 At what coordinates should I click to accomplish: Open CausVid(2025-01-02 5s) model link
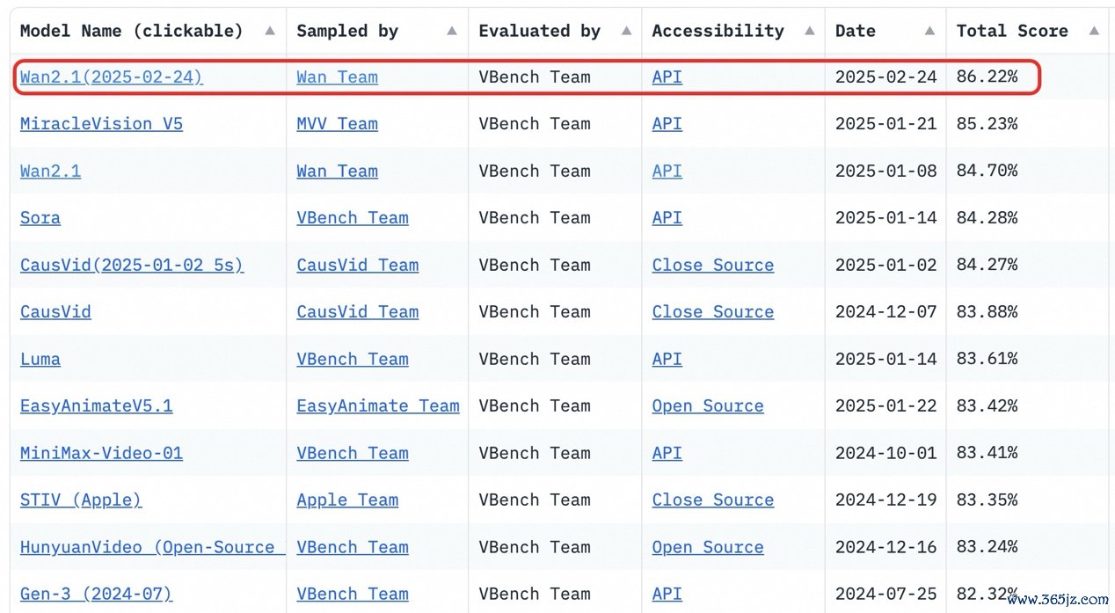(x=132, y=265)
